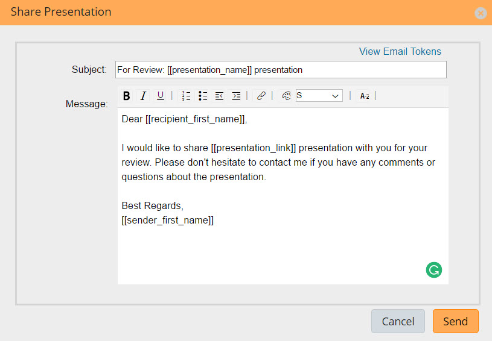Screen dimensions: 492x341
Task: Expand the font size S dropdown
Action: coord(319,96)
